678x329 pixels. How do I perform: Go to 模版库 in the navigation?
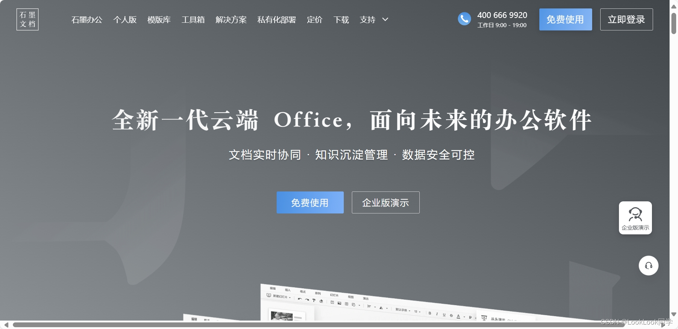pos(159,20)
